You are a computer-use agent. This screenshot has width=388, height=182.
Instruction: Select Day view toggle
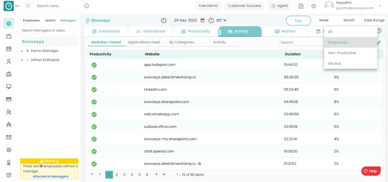coord(298,21)
